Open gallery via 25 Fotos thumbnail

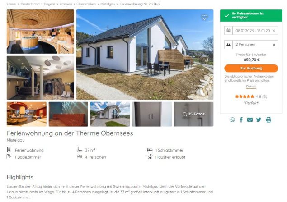(193, 114)
